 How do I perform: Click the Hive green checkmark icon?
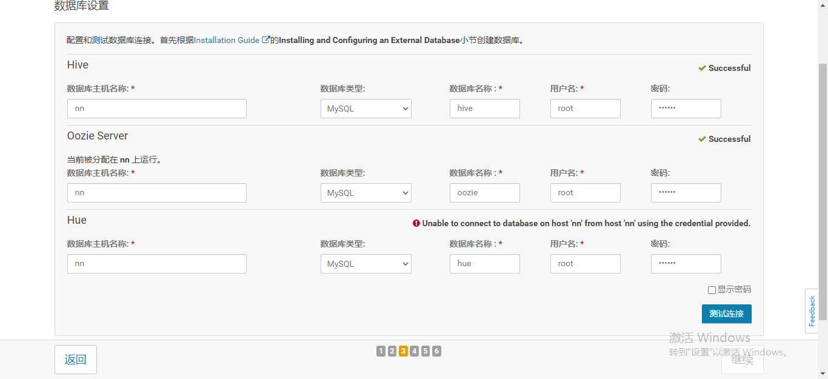click(x=702, y=68)
